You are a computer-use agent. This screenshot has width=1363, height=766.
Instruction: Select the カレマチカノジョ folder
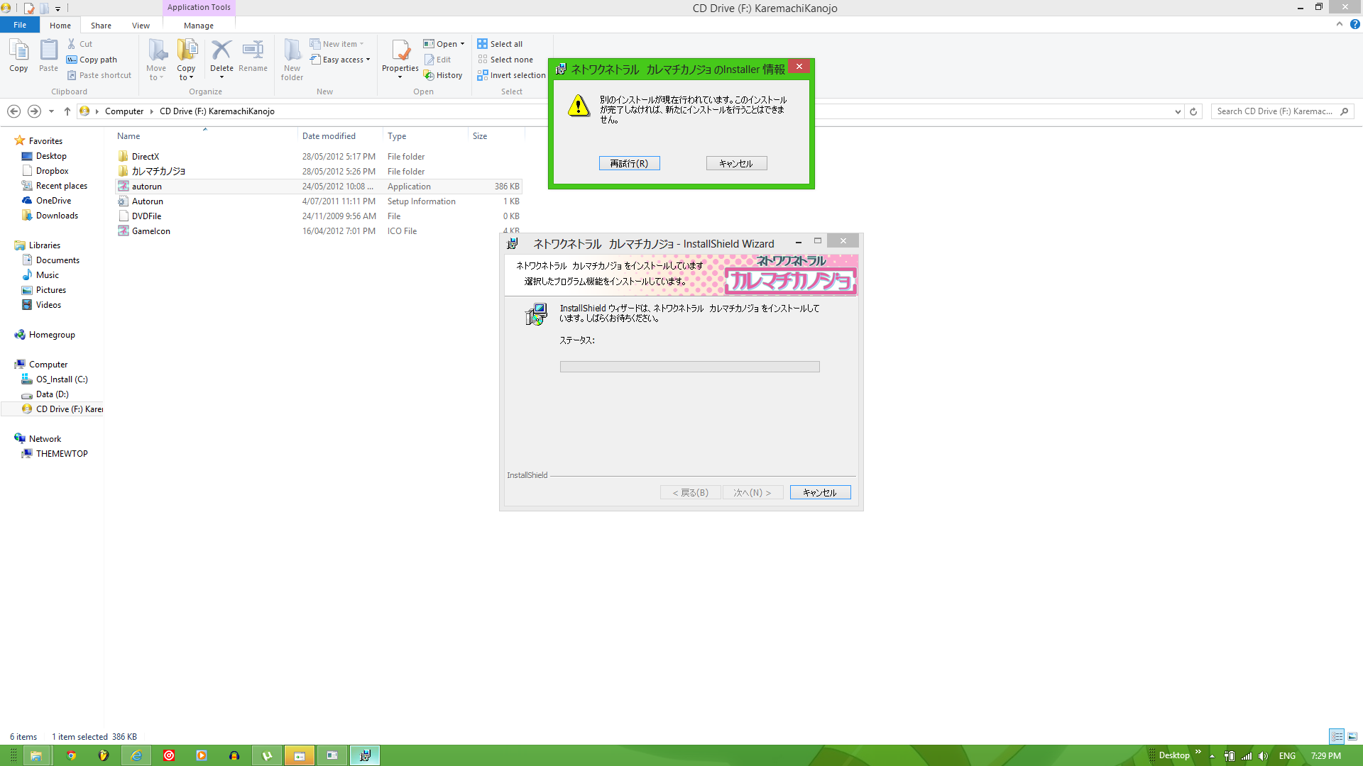[x=158, y=172]
